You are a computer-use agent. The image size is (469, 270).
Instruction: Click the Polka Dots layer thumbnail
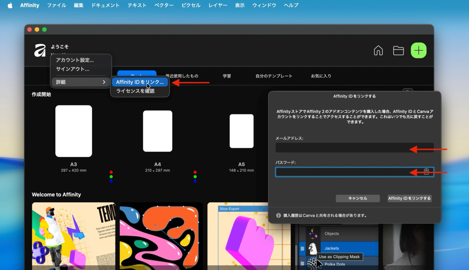(312, 263)
